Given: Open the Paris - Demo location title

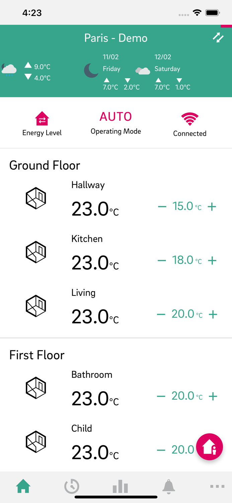Looking at the screenshot, I should [x=116, y=38].
